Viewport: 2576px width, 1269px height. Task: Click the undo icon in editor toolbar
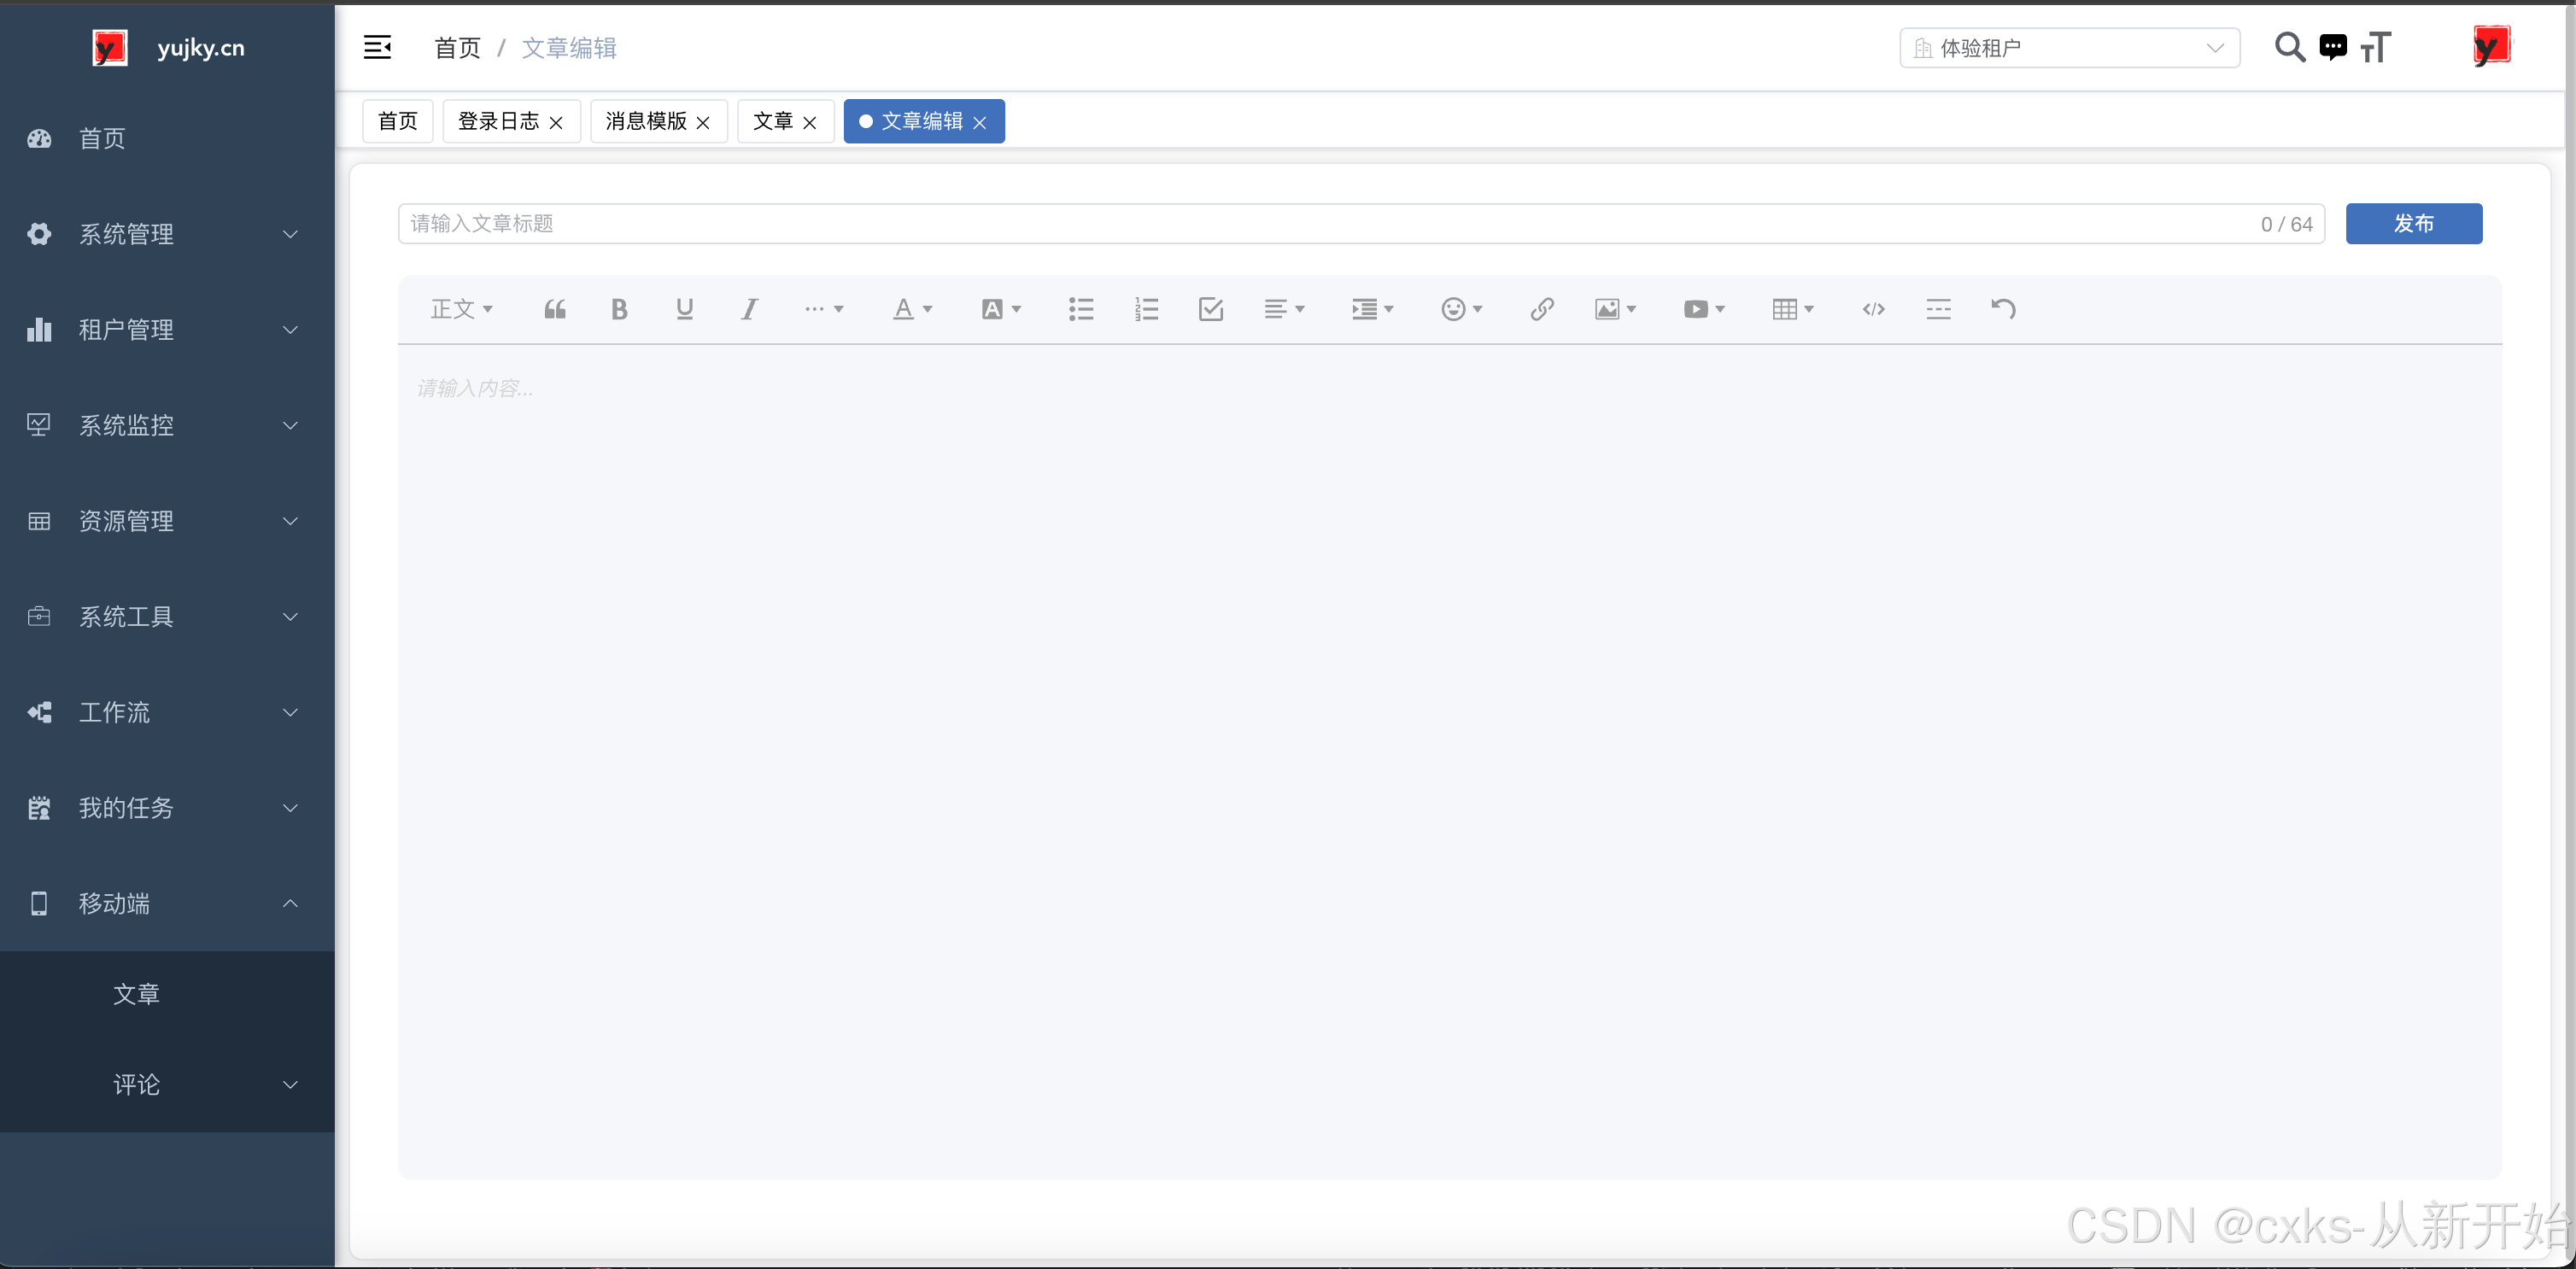tap(2003, 309)
